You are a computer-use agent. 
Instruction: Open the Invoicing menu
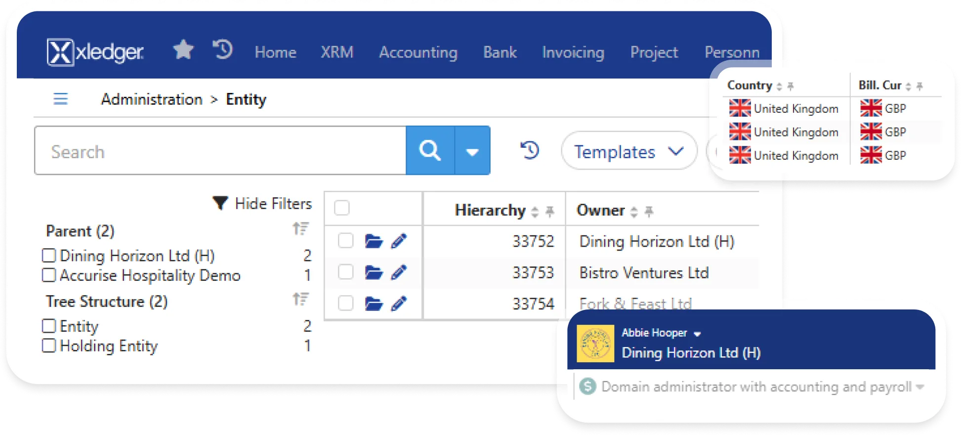(573, 52)
